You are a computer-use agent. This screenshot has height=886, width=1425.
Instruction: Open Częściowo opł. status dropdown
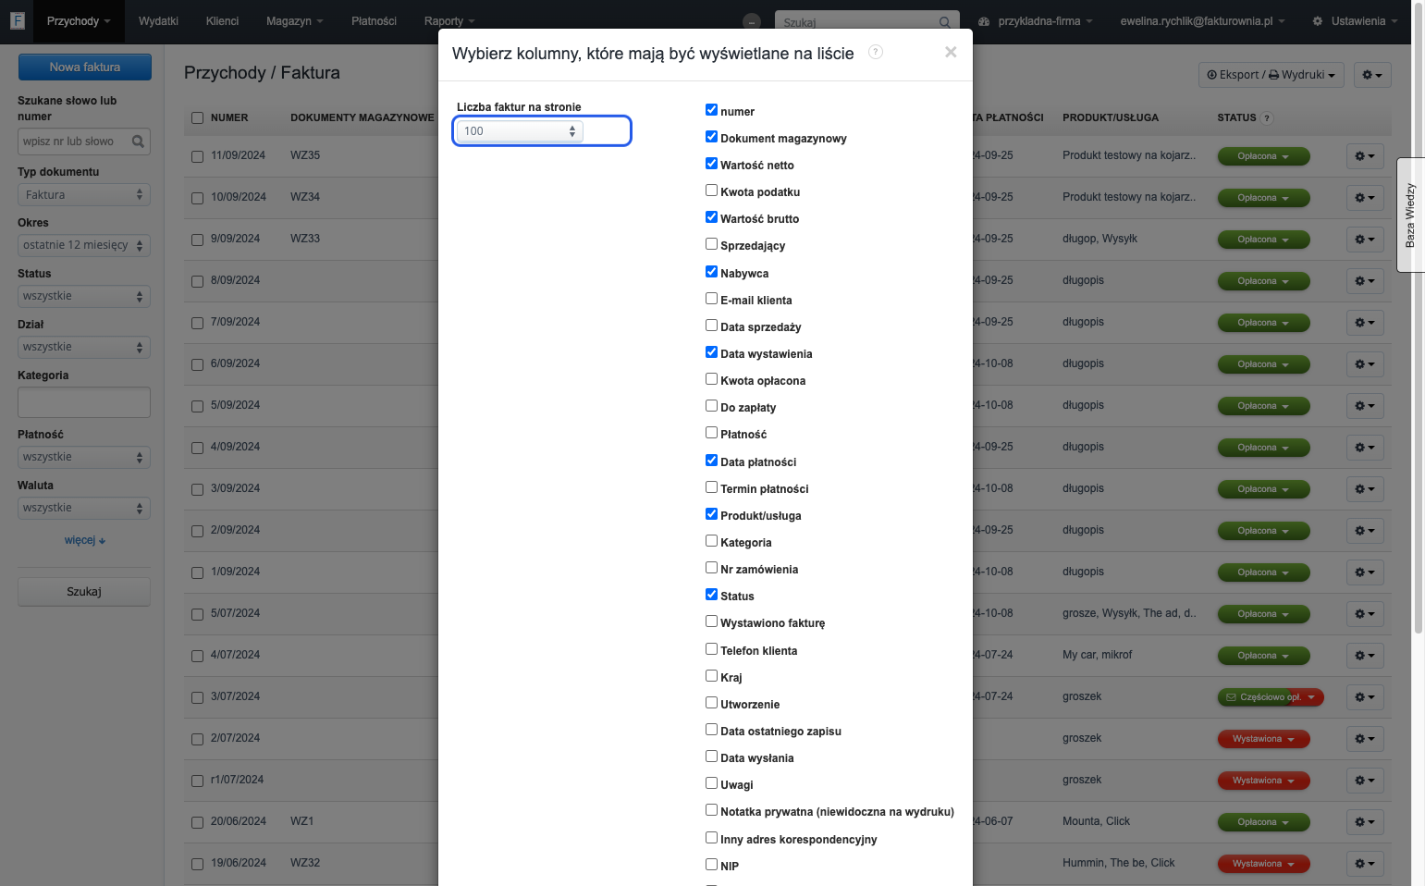point(1271,697)
